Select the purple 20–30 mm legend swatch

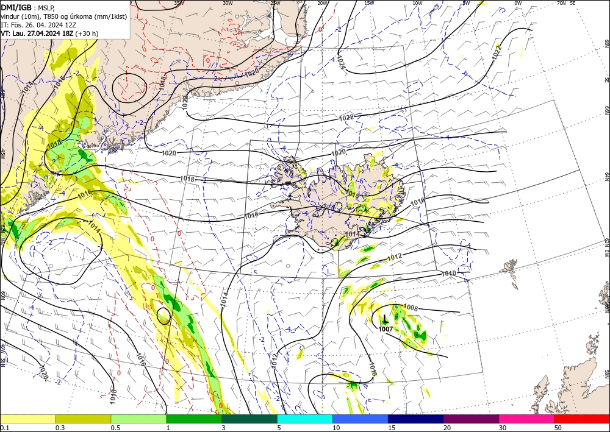coord(471,419)
